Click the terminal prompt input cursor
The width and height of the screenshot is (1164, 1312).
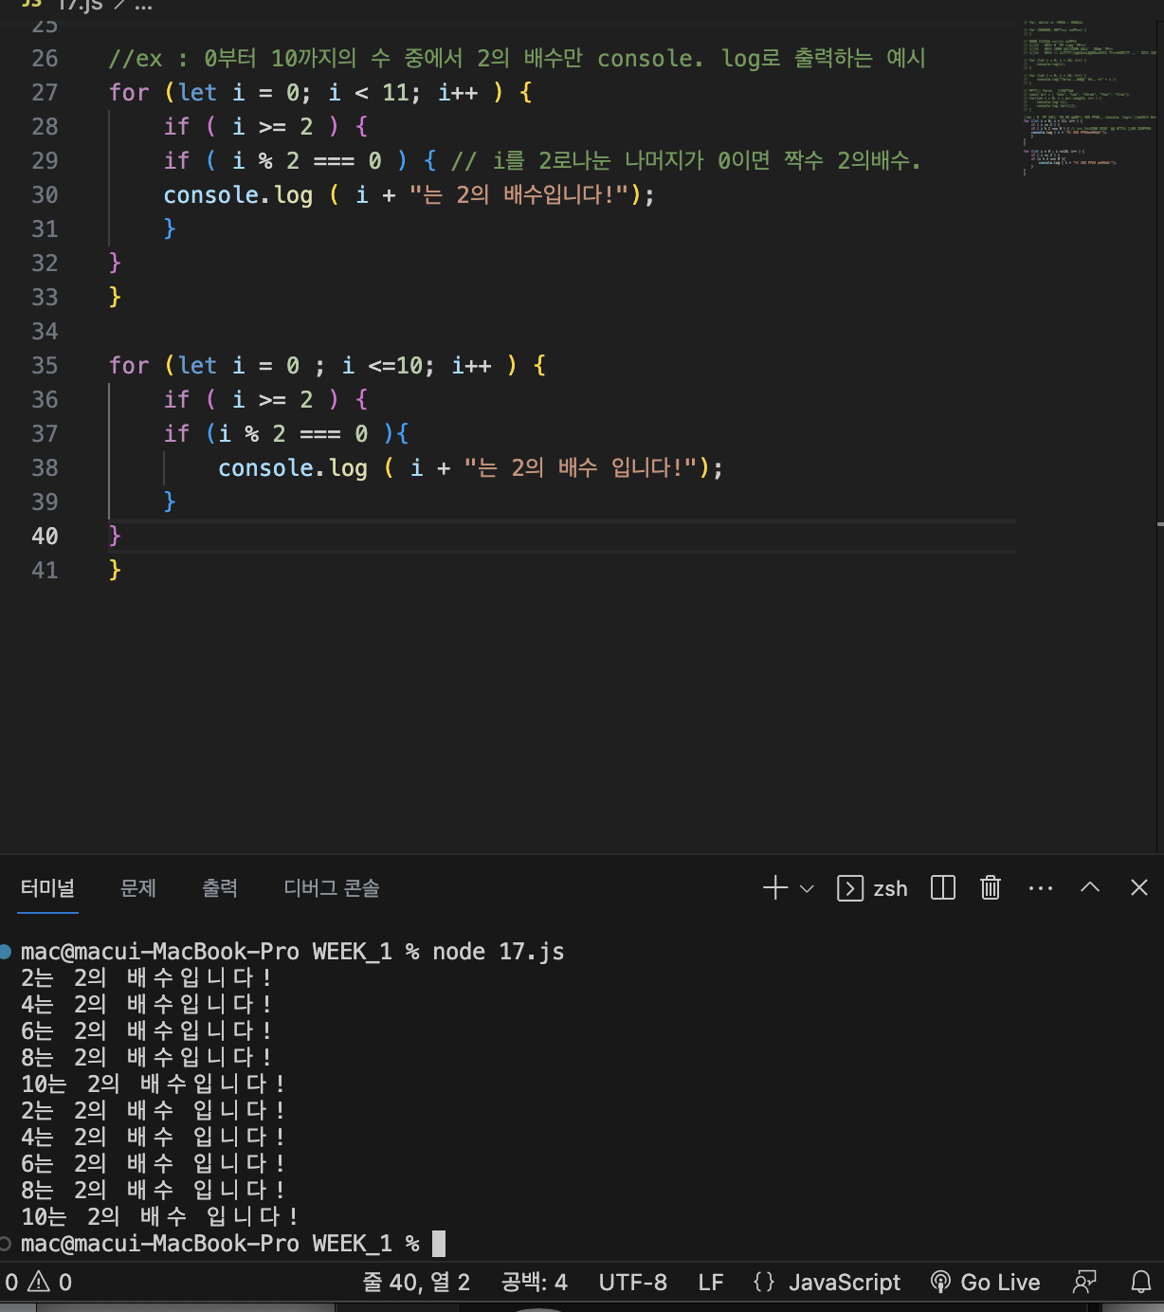tap(438, 1243)
